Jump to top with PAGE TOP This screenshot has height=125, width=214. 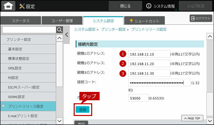tap(192, 118)
